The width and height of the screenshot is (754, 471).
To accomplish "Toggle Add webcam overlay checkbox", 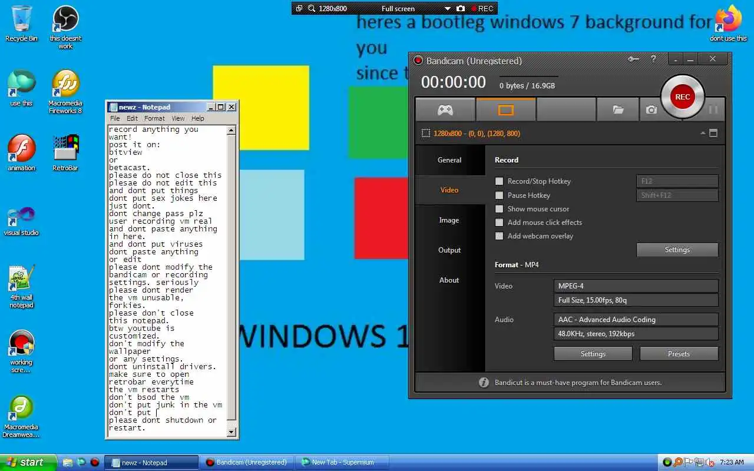I will click(500, 236).
